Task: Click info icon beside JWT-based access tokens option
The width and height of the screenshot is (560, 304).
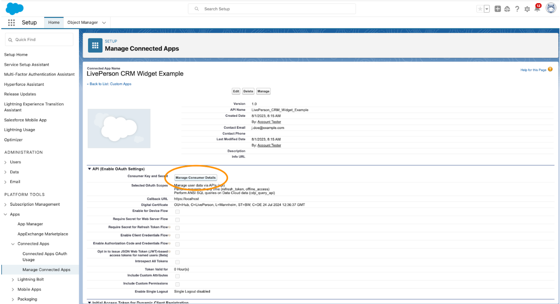Action: click(169, 251)
